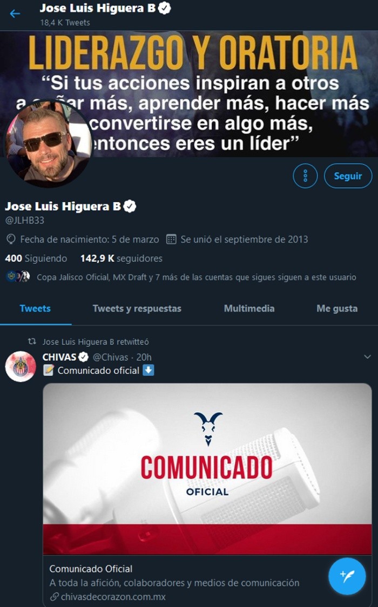
Task: Open the Multimedia tab
Action: point(249,309)
